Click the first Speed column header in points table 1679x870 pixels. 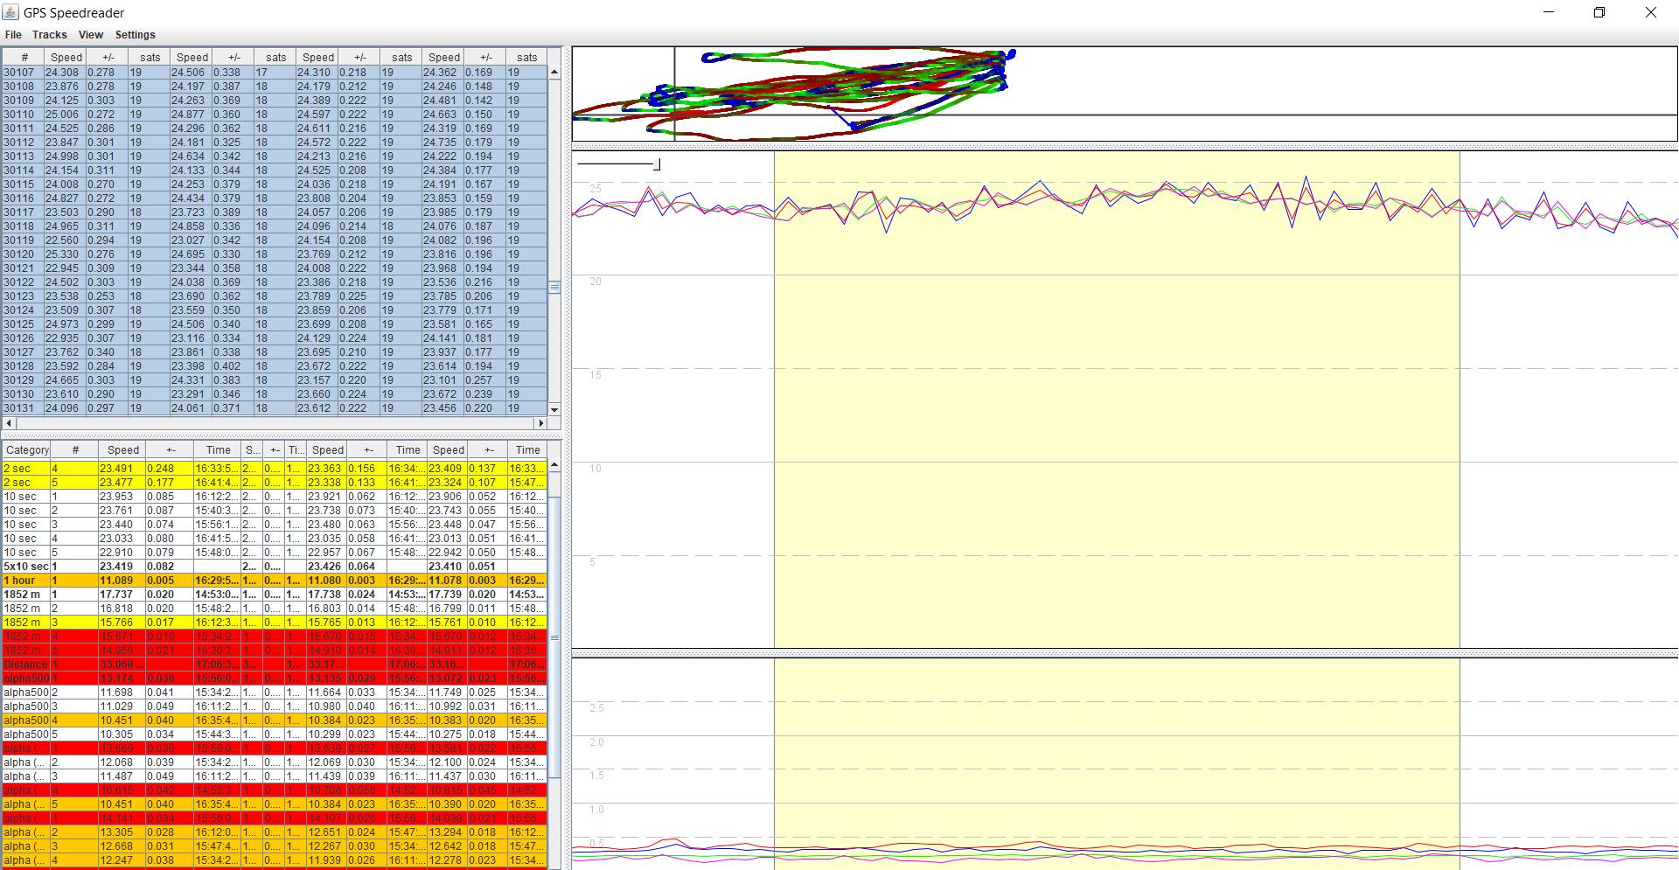tap(66, 58)
